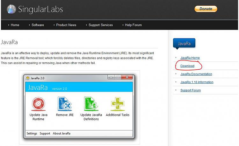Click the Update Java Runtime disc icon
The image size is (239, 146).
39,104
